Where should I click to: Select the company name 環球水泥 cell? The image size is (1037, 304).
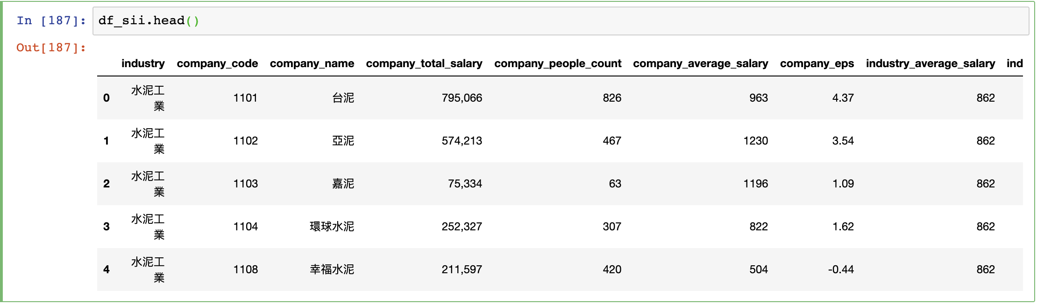click(332, 227)
